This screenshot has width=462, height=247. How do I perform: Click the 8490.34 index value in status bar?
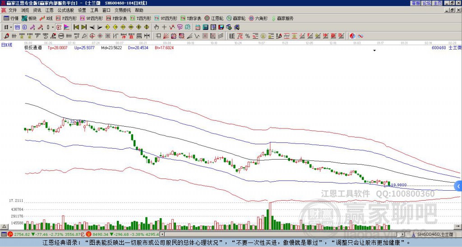[101, 234]
